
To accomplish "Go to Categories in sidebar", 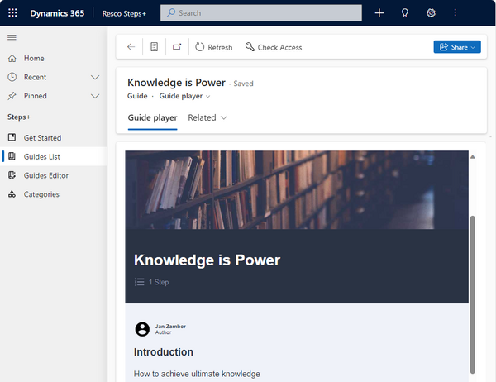I will click(41, 194).
